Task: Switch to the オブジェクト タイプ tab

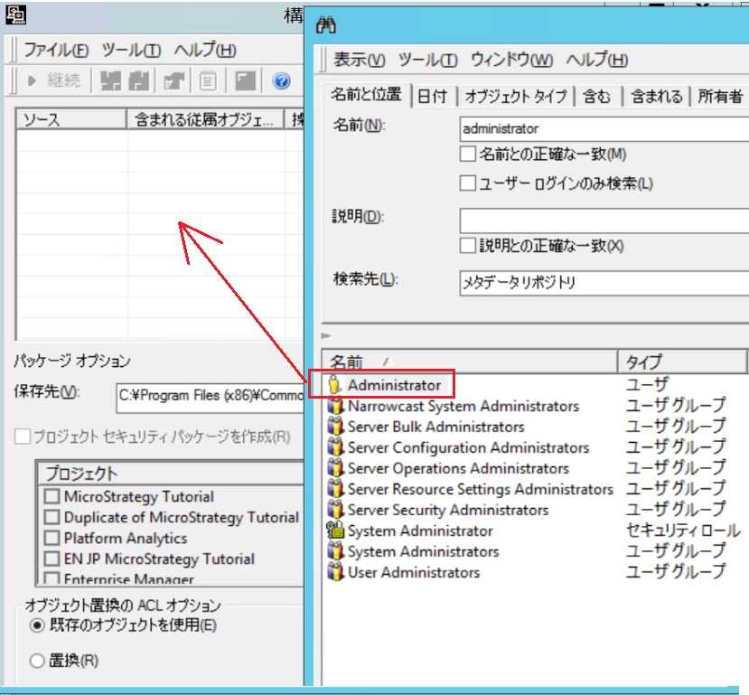Action: click(516, 97)
